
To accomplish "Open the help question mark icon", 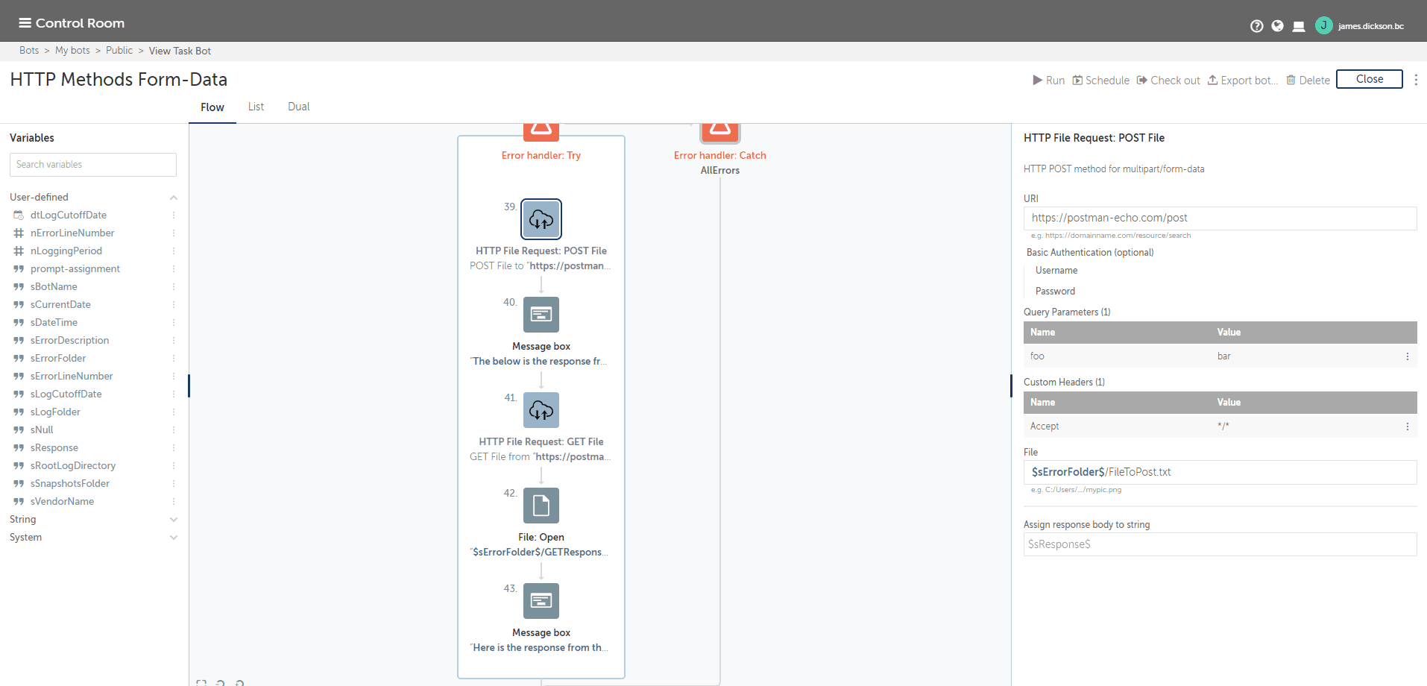I will (1256, 26).
